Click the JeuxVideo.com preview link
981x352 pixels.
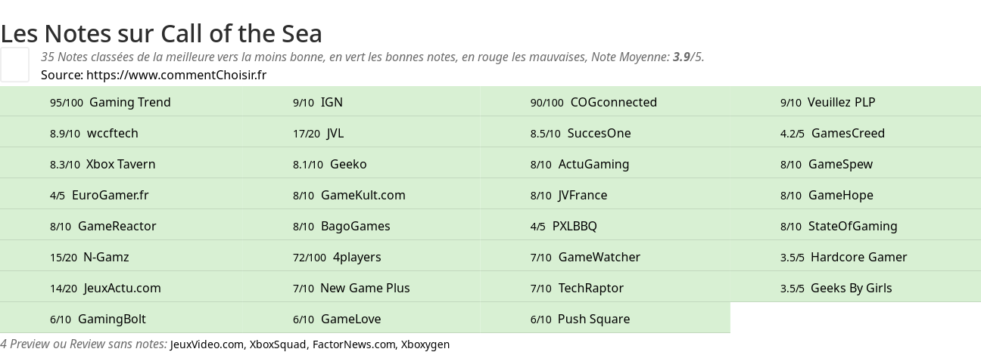[x=207, y=344]
